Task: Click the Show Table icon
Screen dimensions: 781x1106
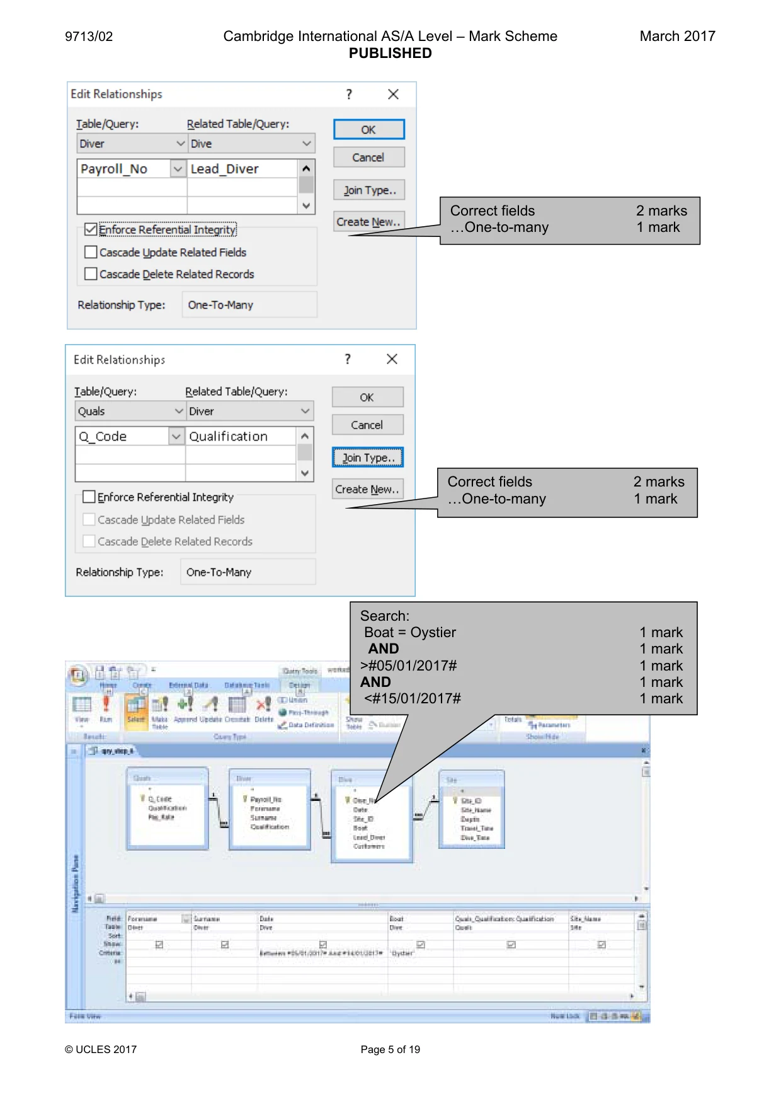Action: (x=354, y=722)
